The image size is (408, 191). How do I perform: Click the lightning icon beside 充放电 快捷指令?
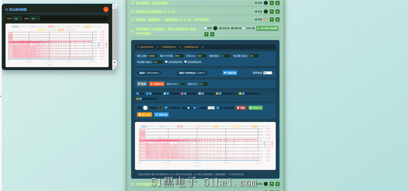click(x=133, y=19)
